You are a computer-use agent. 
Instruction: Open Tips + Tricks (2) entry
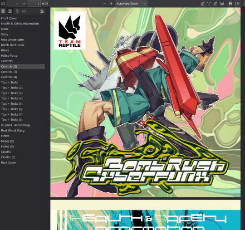12,88
